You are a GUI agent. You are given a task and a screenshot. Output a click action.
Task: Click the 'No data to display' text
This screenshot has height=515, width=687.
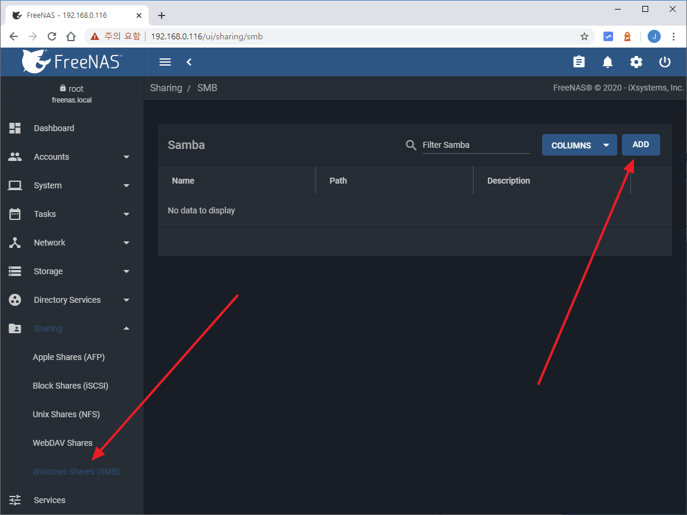click(x=202, y=210)
